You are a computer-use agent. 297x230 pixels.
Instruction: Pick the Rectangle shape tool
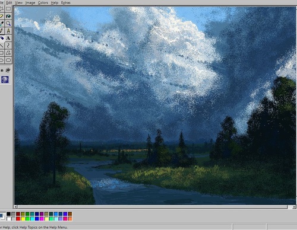point(1,53)
